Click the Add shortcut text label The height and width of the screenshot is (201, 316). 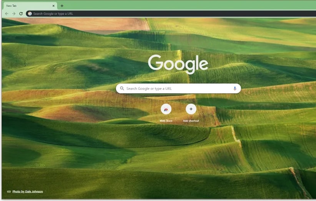[191, 121]
